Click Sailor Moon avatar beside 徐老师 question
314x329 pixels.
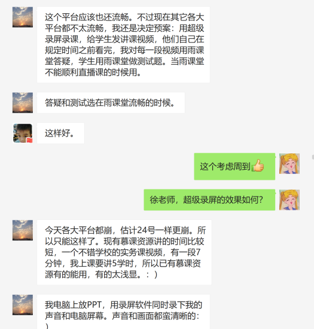(289, 200)
